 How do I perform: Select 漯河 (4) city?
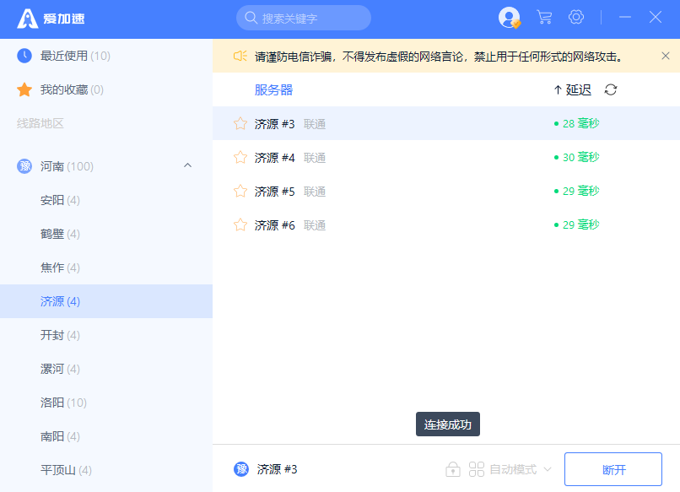pyautogui.click(x=106, y=370)
